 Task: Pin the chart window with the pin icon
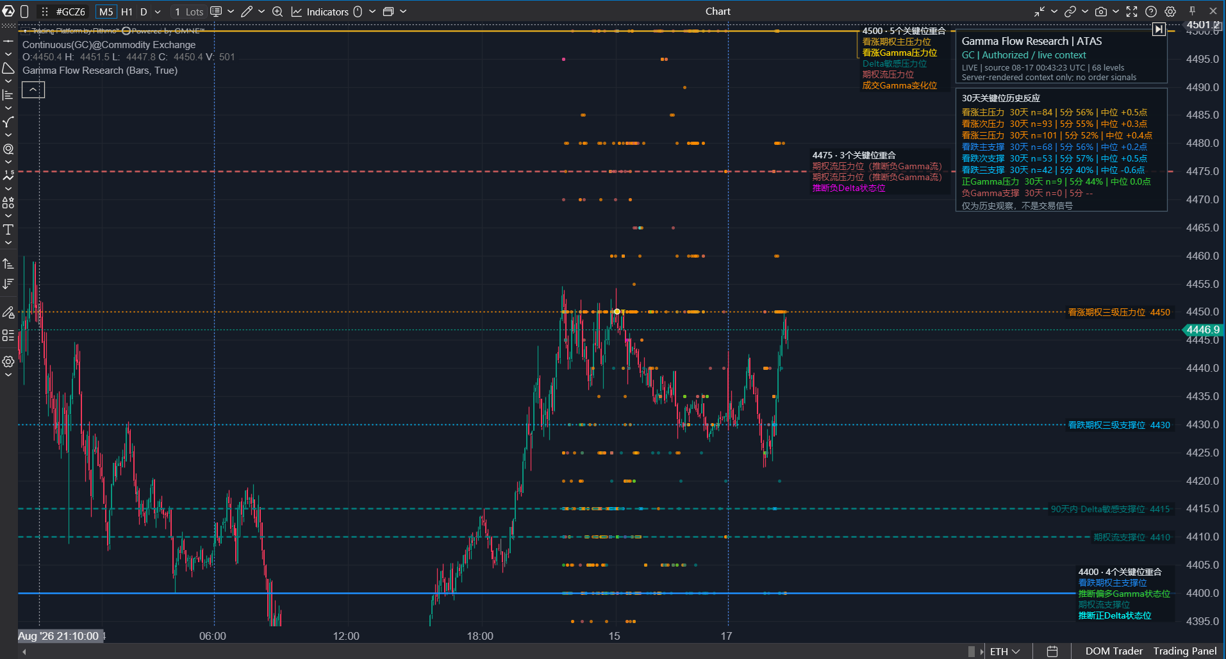(x=1192, y=11)
